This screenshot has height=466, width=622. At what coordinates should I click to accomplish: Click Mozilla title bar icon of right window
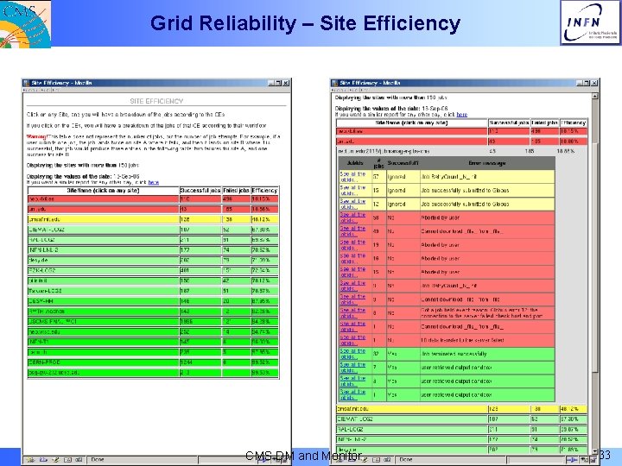pos(335,83)
